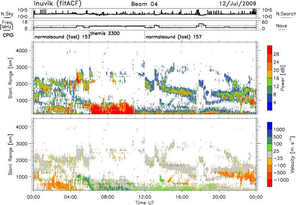Click the blue bottom swatch of Power colorbar
The image size is (296, 205).
click(x=270, y=106)
